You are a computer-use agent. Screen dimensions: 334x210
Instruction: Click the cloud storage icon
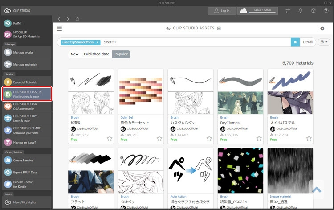pyautogui.click(x=243, y=11)
